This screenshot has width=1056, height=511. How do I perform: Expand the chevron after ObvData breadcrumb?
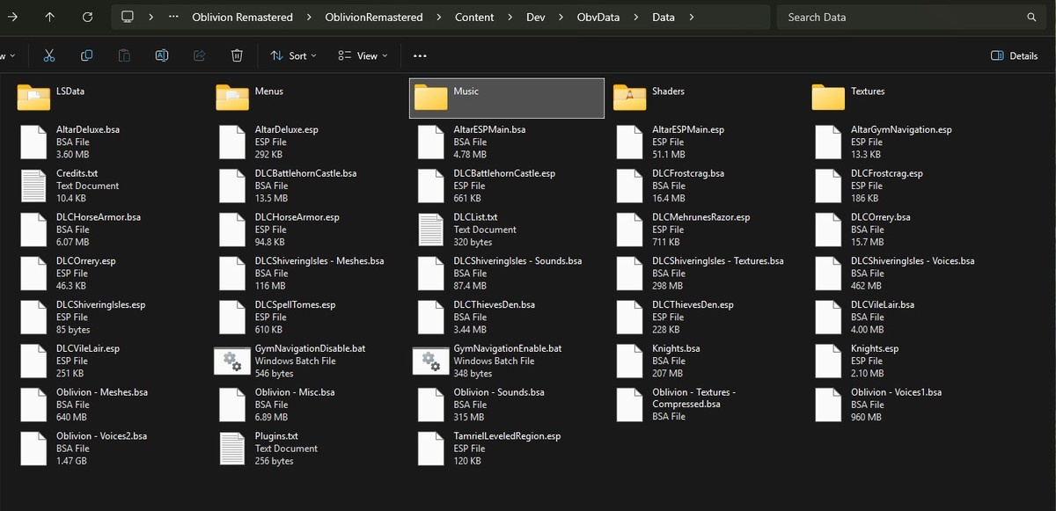point(636,17)
